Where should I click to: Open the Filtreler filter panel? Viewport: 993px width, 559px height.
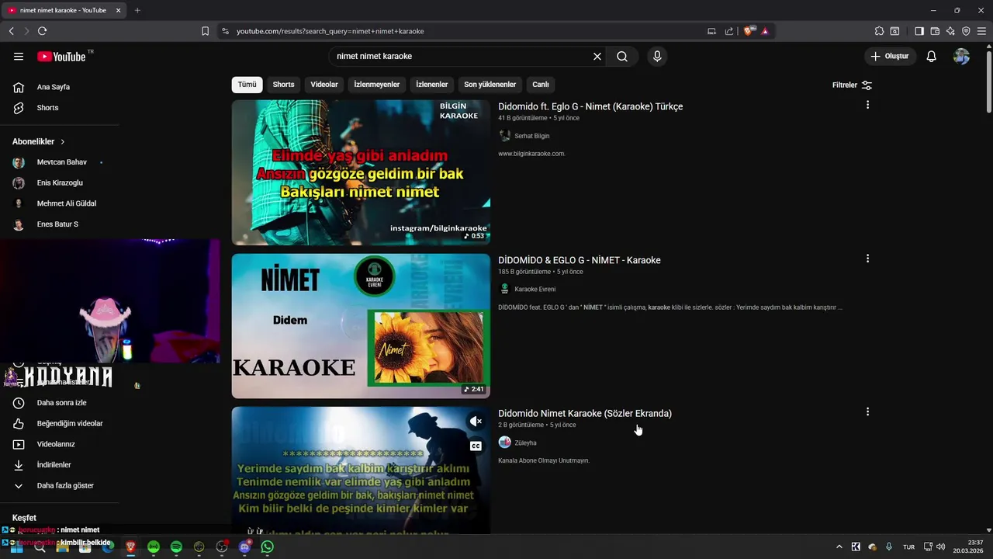[x=853, y=85]
